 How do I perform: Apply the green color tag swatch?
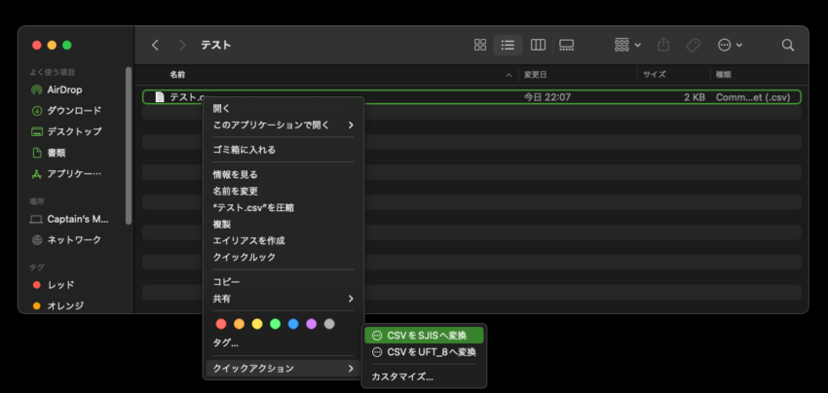275,323
